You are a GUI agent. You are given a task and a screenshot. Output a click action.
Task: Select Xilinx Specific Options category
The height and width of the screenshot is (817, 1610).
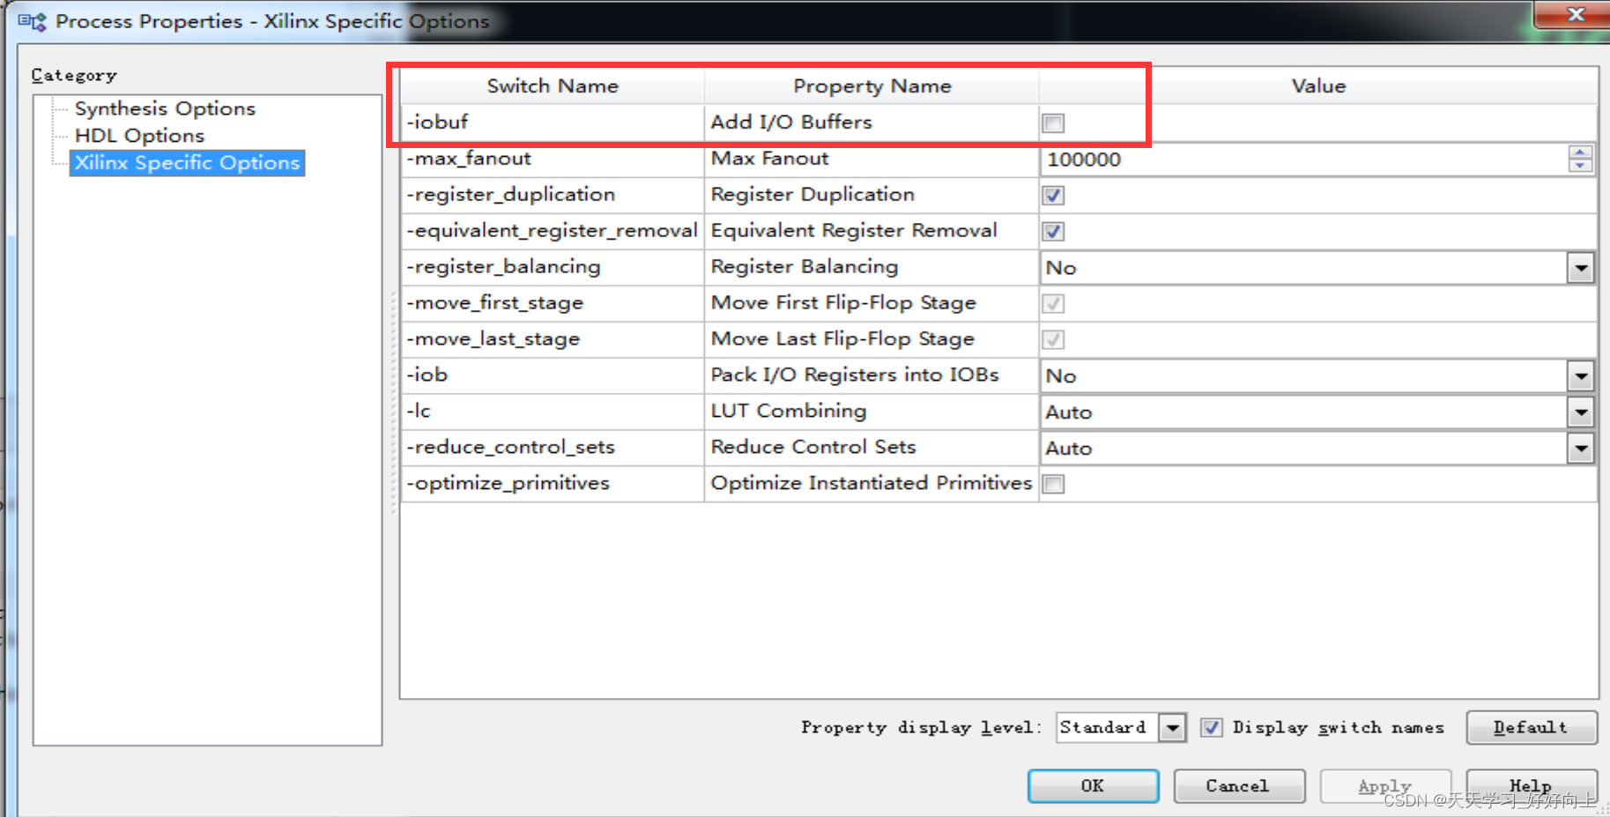[187, 163]
